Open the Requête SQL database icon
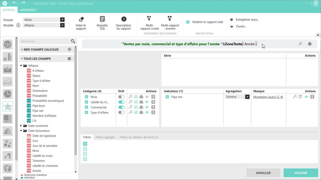 pyautogui.click(x=102, y=19)
